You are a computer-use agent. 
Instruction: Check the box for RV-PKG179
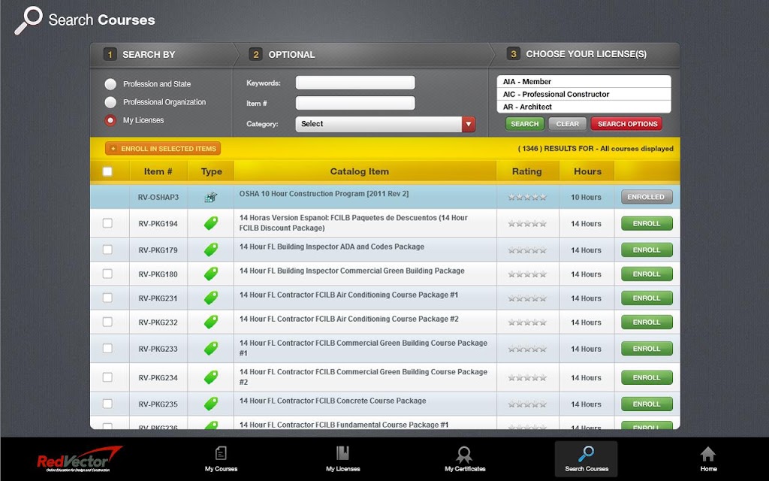[107, 250]
